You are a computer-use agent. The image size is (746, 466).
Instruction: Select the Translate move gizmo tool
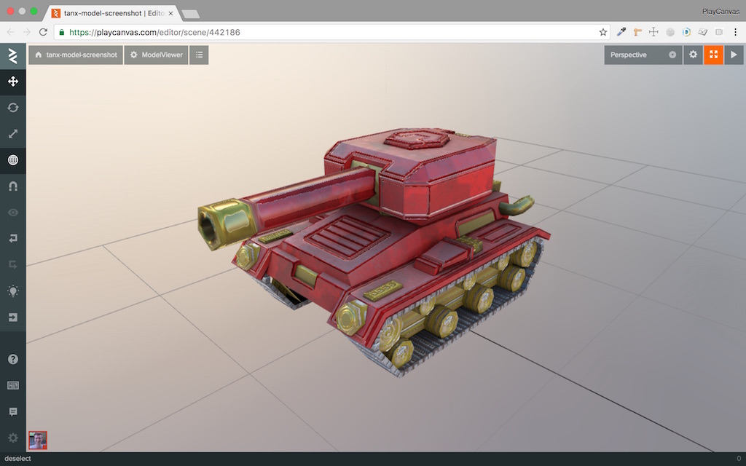tap(12, 82)
